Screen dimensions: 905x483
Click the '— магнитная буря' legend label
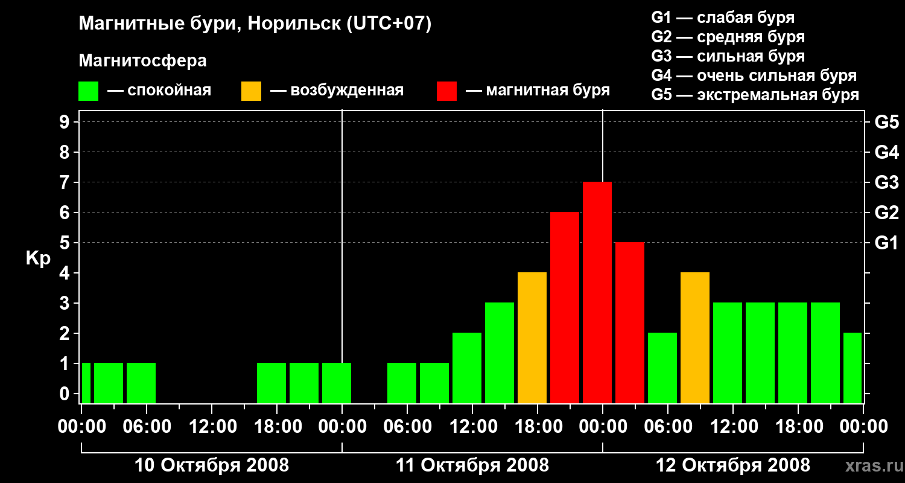[538, 91]
